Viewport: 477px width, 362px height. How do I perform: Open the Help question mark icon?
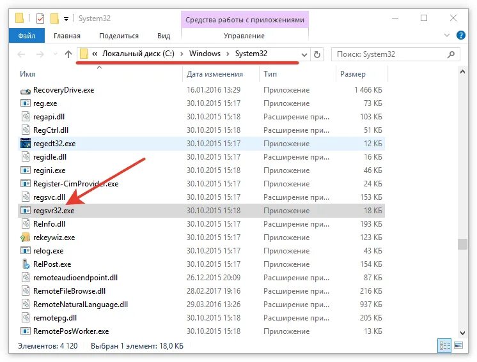pos(461,36)
